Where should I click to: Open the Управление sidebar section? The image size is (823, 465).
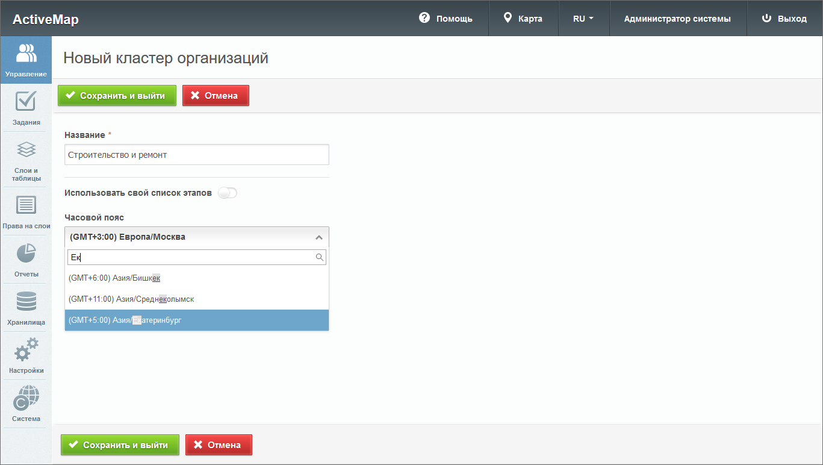pos(26,60)
